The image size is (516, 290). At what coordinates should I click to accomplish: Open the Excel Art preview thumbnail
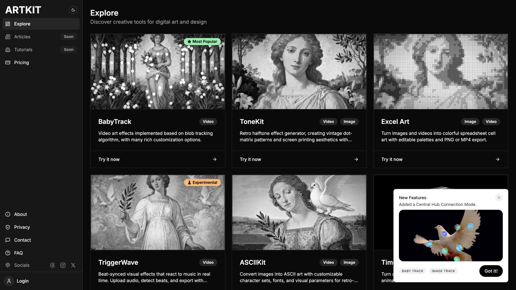[441, 72]
